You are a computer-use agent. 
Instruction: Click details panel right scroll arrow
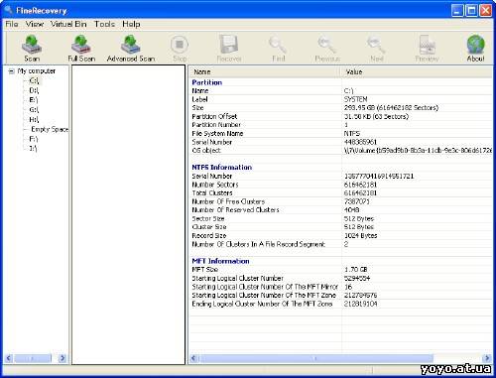(487, 358)
